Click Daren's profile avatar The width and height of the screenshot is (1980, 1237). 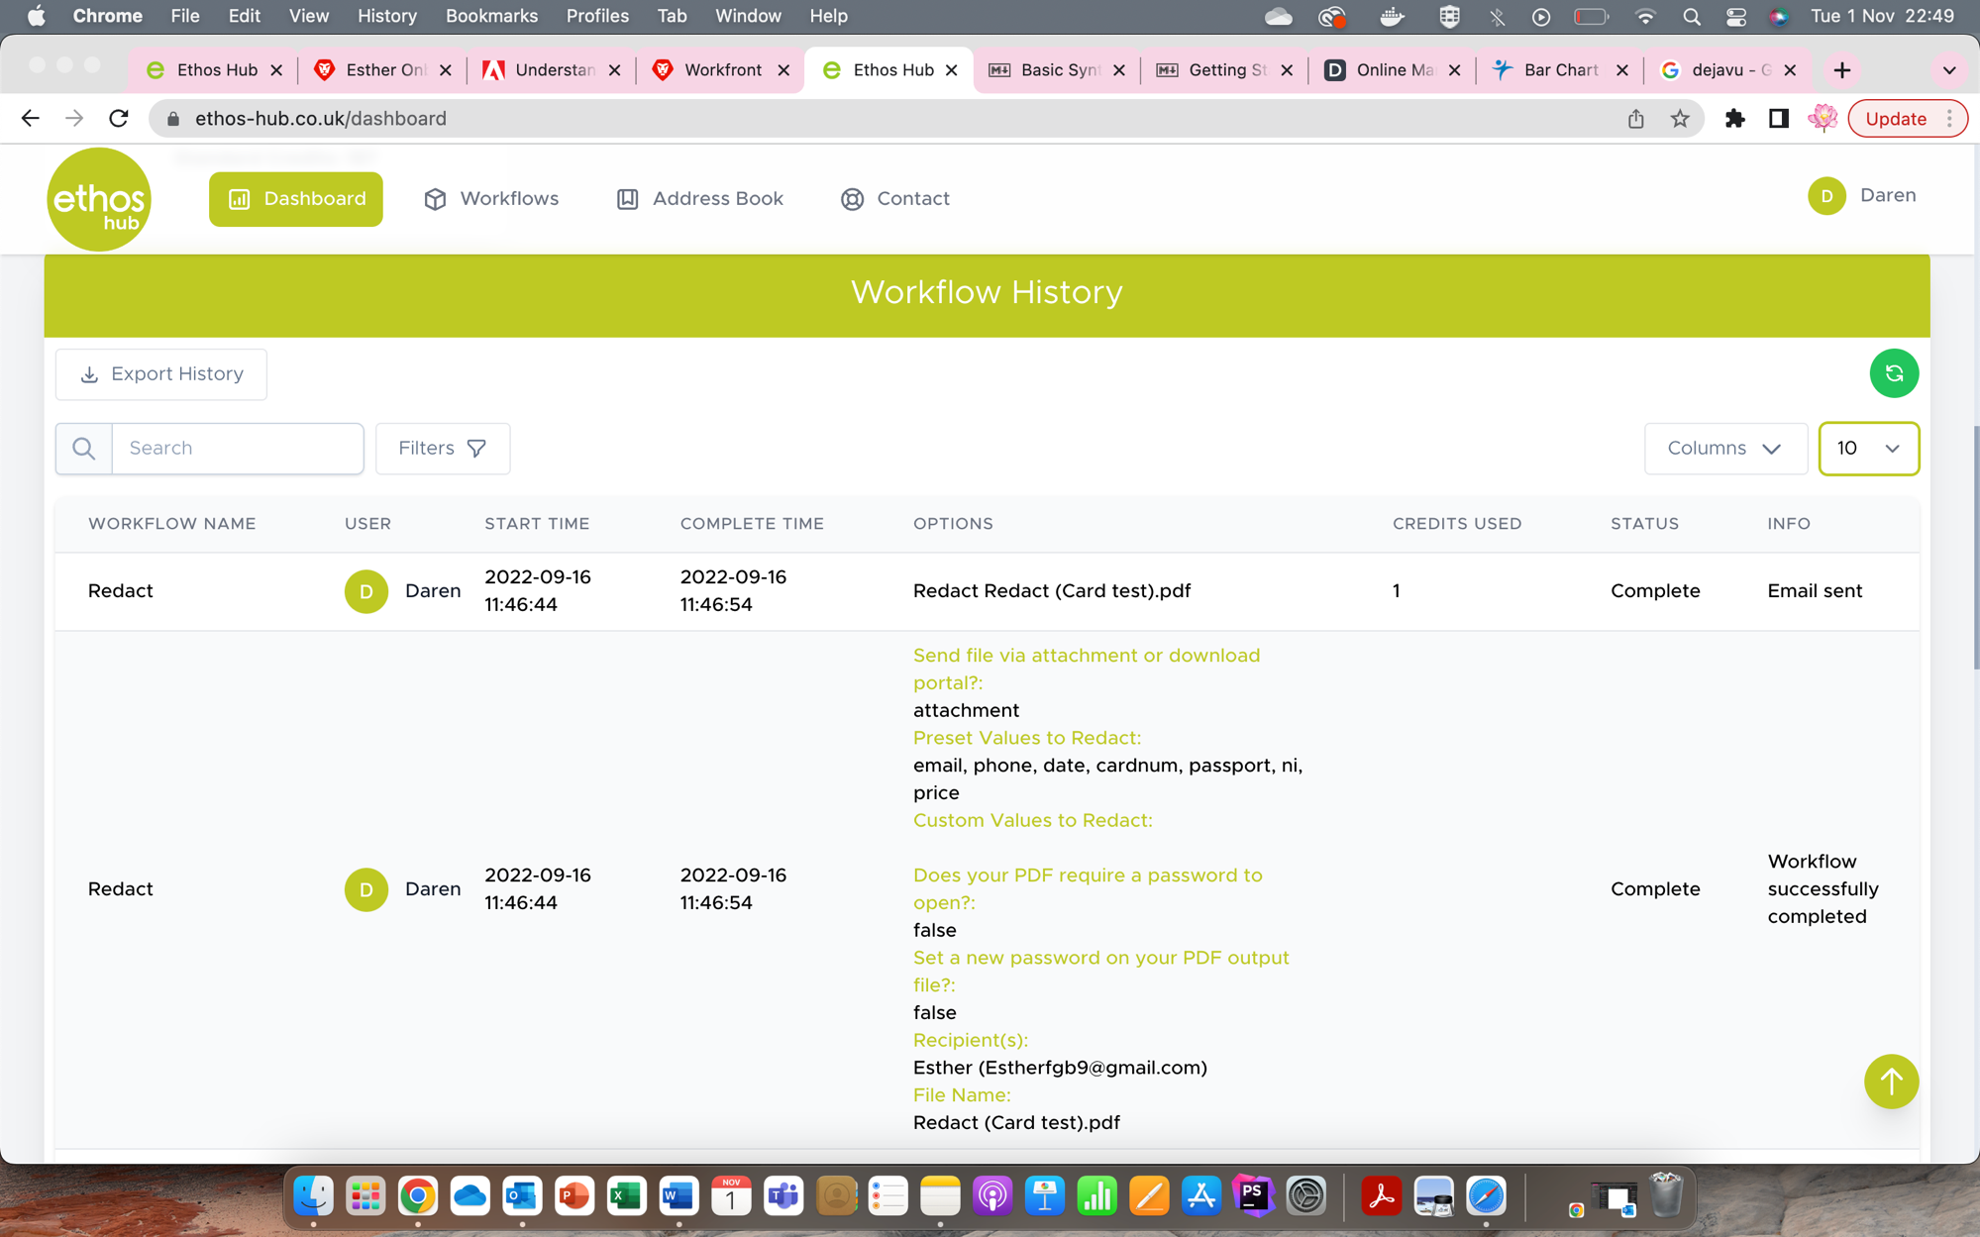click(x=1825, y=196)
